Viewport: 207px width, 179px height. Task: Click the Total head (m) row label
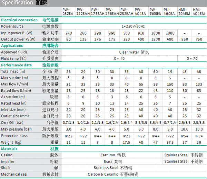pos(13,71)
